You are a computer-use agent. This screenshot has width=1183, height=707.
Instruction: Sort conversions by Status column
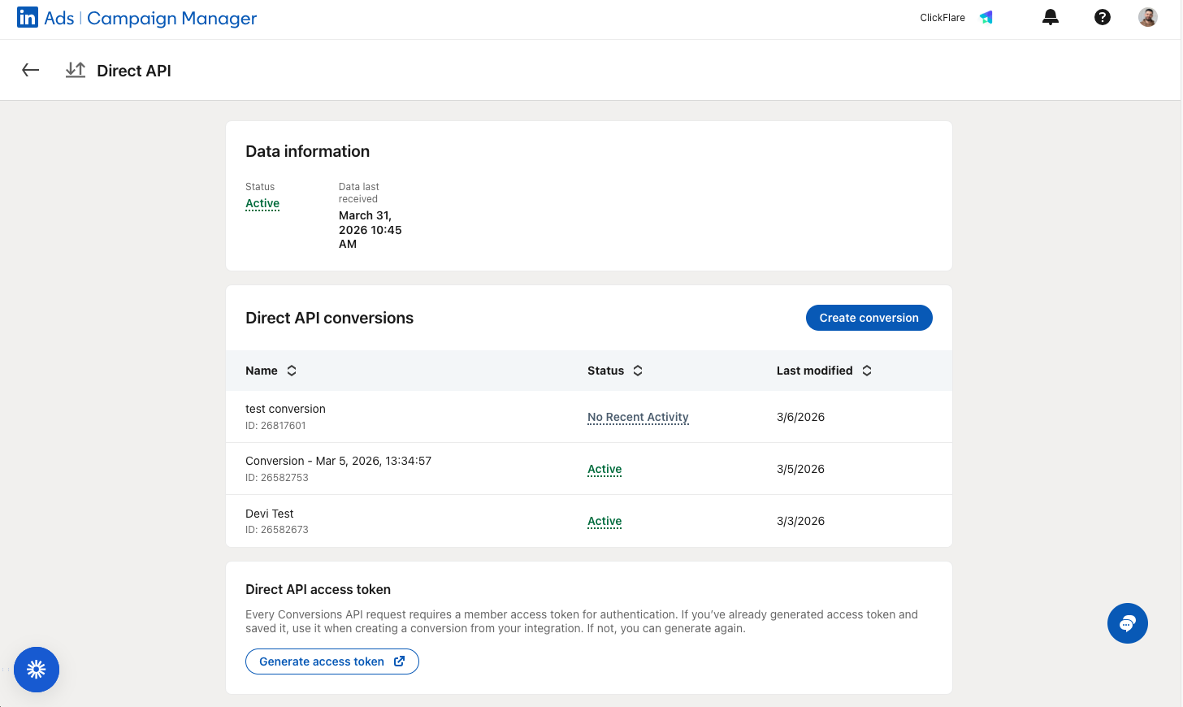(638, 371)
